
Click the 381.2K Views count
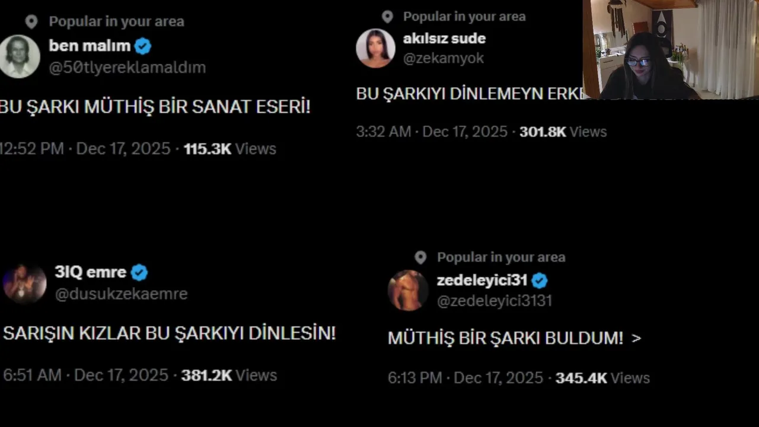[229, 375]
